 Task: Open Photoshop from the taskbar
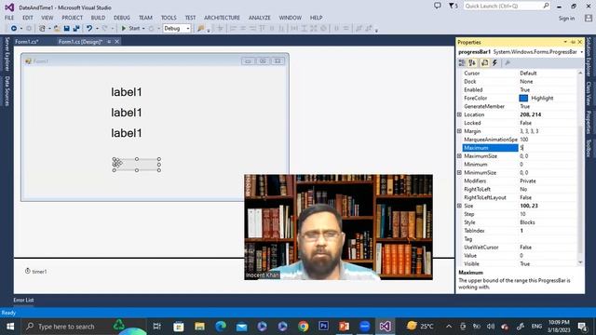tap(323, 327)
